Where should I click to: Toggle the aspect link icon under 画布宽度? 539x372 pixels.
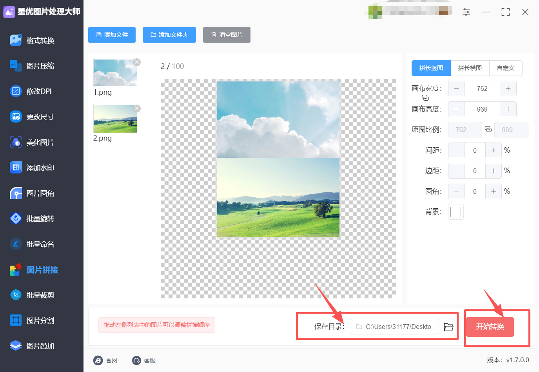tap(425, 98)
